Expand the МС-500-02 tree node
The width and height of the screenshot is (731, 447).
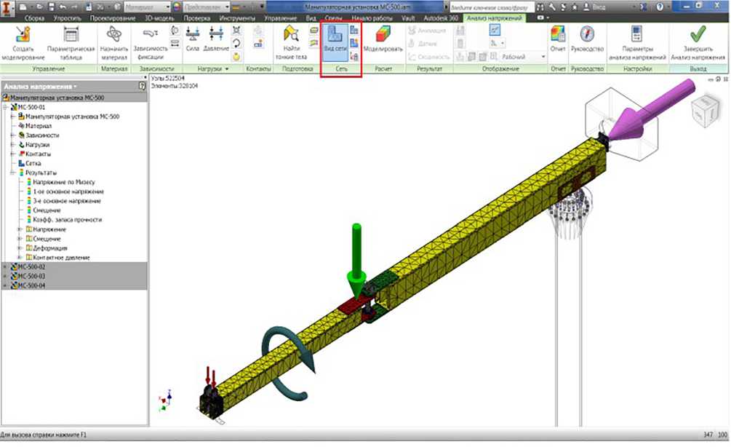click(x=6, y=267)
